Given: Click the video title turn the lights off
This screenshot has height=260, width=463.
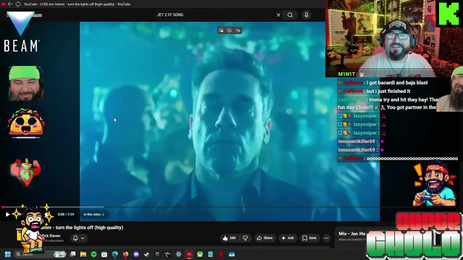Looking at the screenshot, I should (82, 227).
